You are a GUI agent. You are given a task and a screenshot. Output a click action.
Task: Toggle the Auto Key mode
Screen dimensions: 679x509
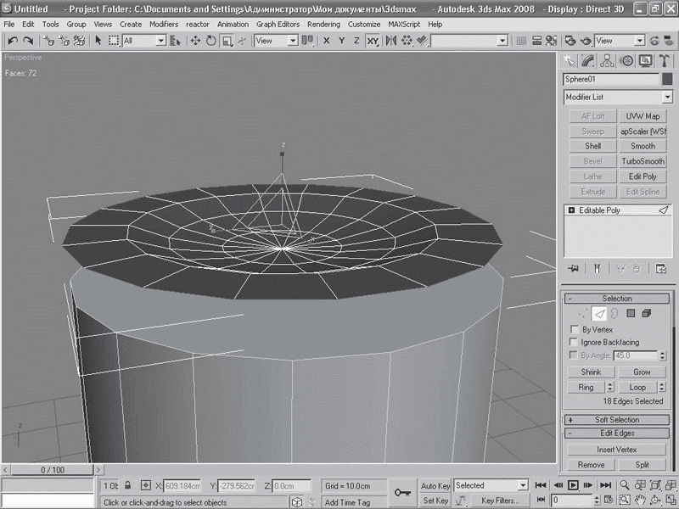click(x=435, y=486)
